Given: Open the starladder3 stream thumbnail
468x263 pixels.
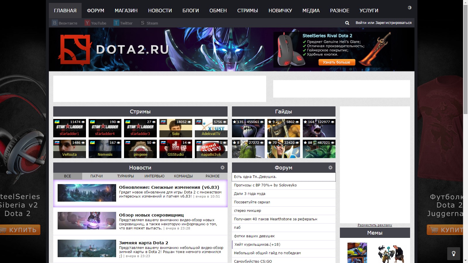Looking at the screenshot, I should 140,128.
